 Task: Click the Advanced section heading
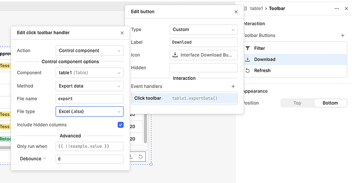pyautogui.click(x=70, y=136)
